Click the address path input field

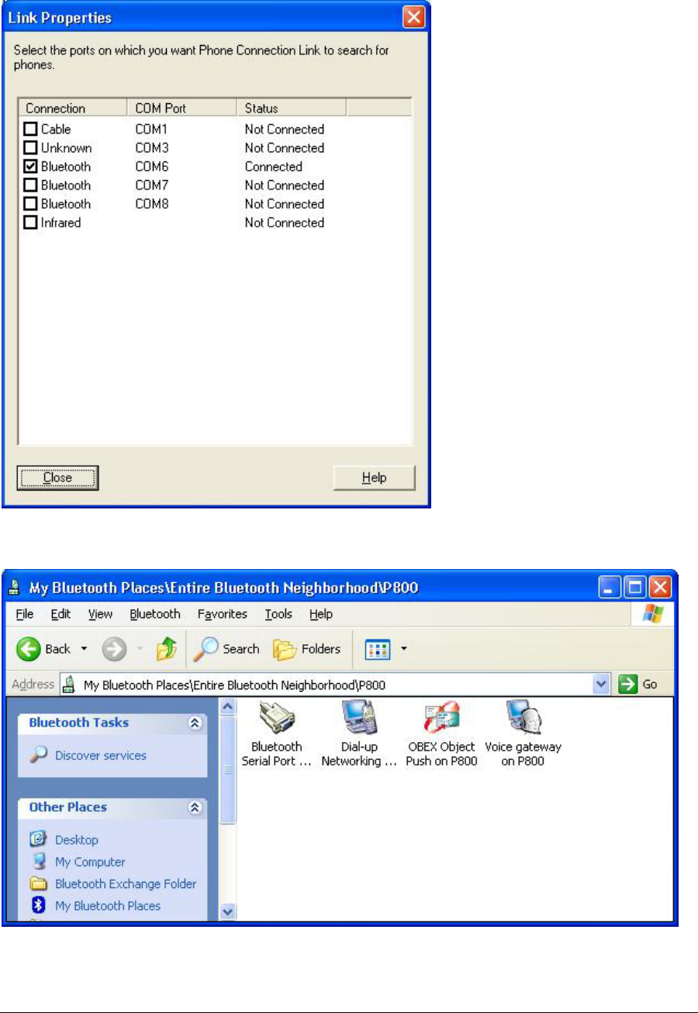[336, 685]
